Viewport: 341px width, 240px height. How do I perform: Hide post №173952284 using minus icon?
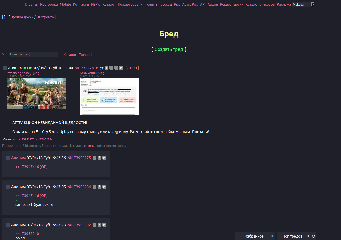point(95,187)
